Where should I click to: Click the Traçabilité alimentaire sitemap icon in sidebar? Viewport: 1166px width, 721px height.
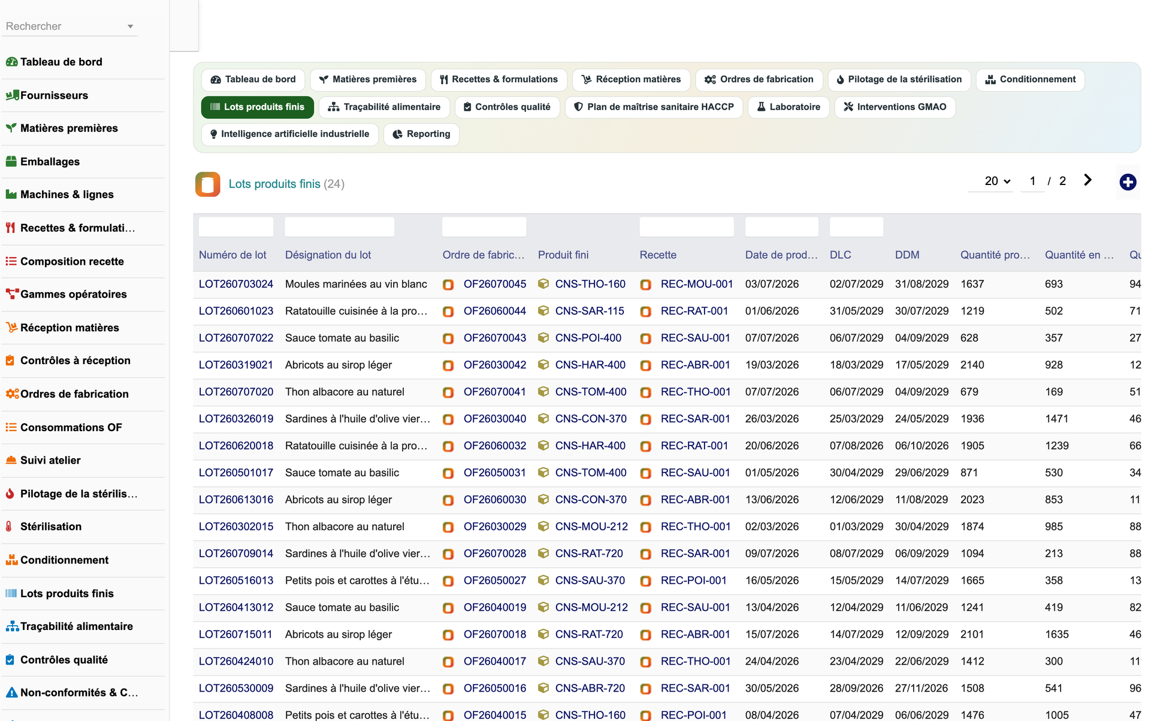click(12, 627)
